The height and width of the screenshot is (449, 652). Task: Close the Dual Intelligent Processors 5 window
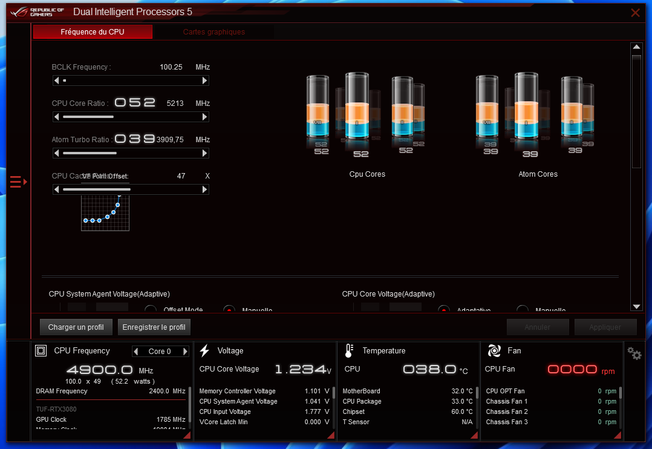pyautogui.click(x=635, y=13)
